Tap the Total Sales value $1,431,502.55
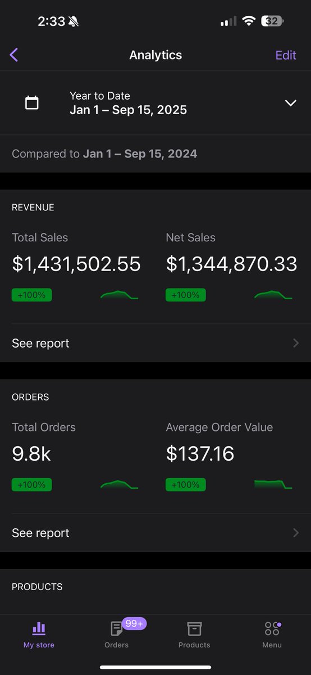The width and height of the screenshot is (311, 675). coord(76,264)
